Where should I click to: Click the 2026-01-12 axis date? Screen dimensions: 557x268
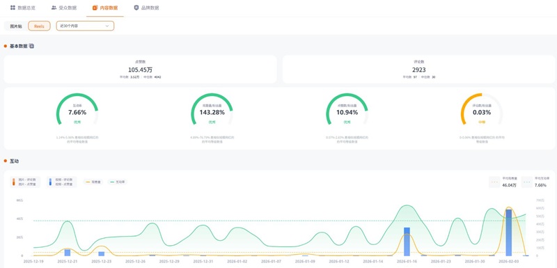pos(339,261)
